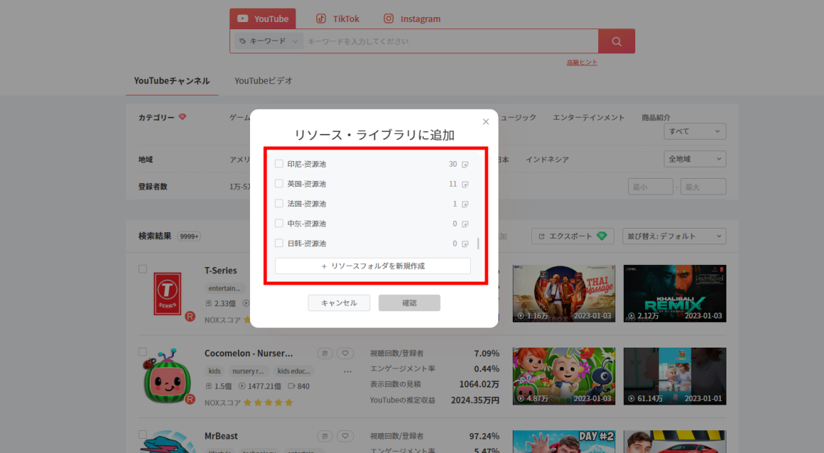Select the YouTubeチャンネル tab
Viewport: 824px width, 453px height.
pos(172,81)
